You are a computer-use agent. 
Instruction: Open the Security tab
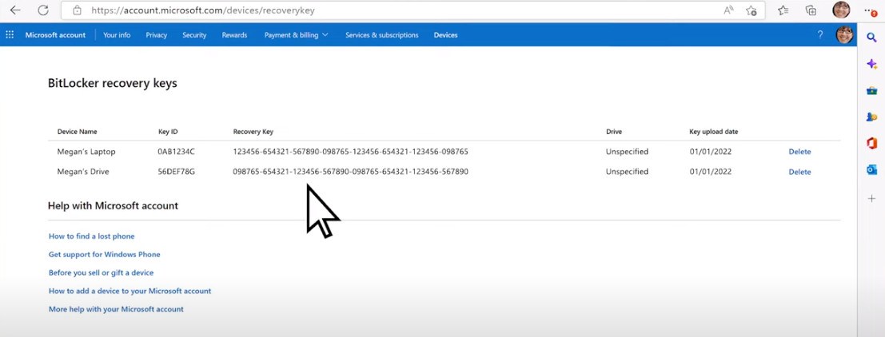coord(194,35)
